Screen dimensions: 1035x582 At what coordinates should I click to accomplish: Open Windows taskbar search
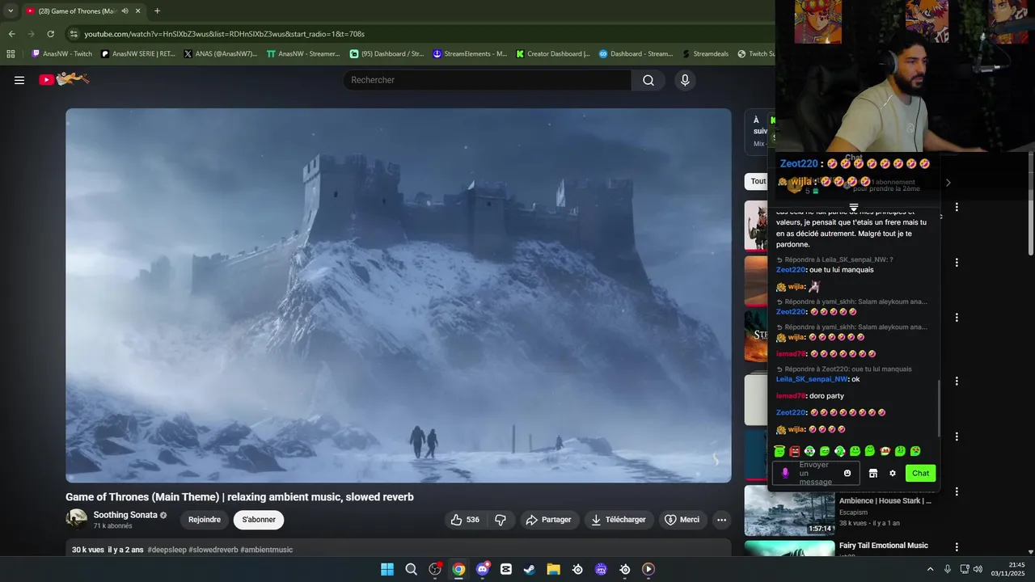coord(411,569)
